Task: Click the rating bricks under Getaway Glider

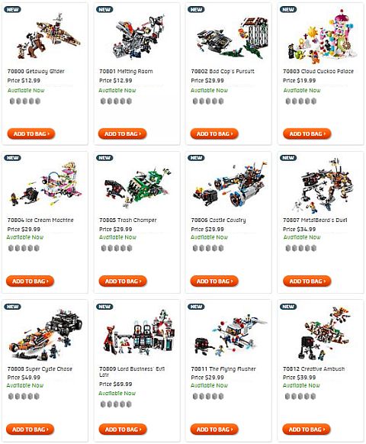Action: tap(25, 101)
